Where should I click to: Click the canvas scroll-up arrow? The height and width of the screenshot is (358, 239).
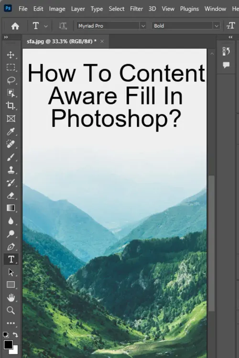coord(212,54)
